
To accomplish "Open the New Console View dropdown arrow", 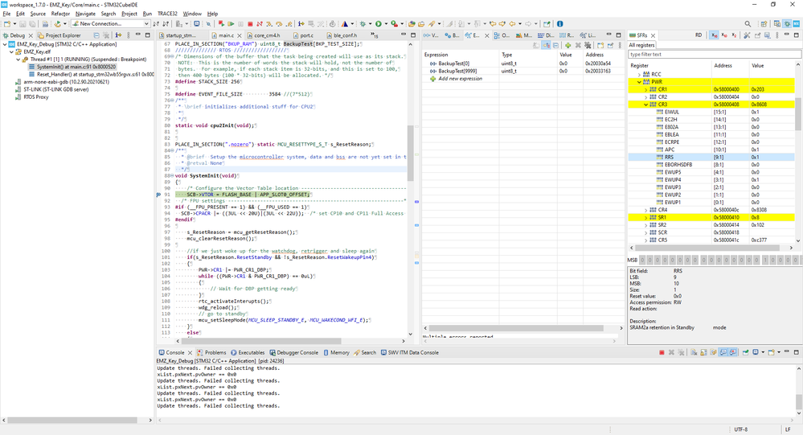I will coord(779,352).
